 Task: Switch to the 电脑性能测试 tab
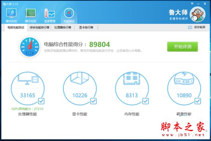[x=16, y=28]
